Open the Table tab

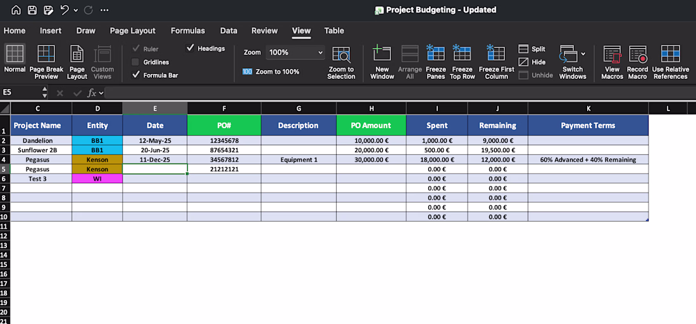334,30
